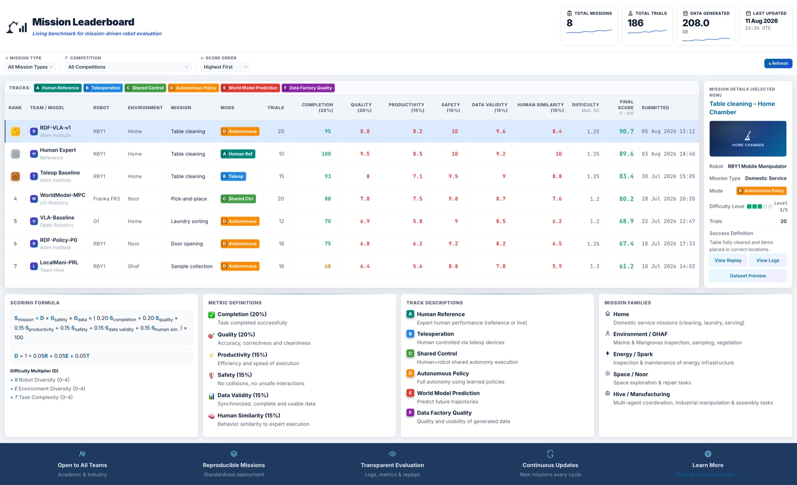Sort by the Trials column header

[x=275, y=107]
